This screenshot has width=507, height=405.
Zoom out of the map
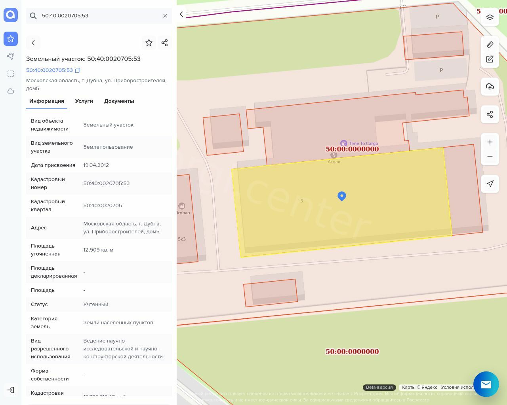click(x=490, y=156)
